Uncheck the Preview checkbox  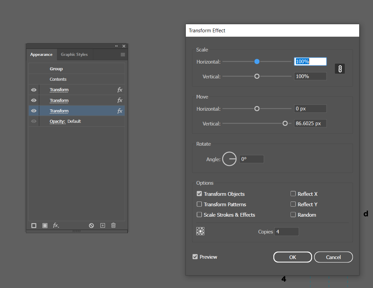pyautogui.click(x=195, y=257)
